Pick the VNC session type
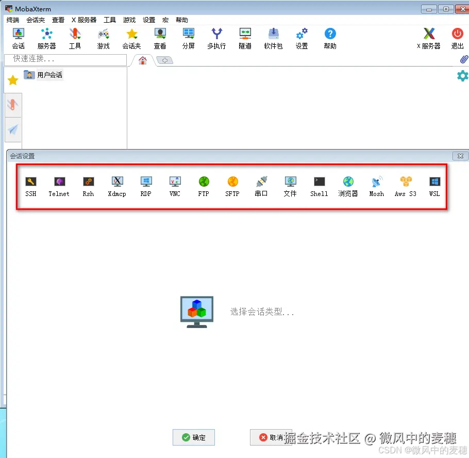The height and width of the screenshot is (458, 469). 175,187
